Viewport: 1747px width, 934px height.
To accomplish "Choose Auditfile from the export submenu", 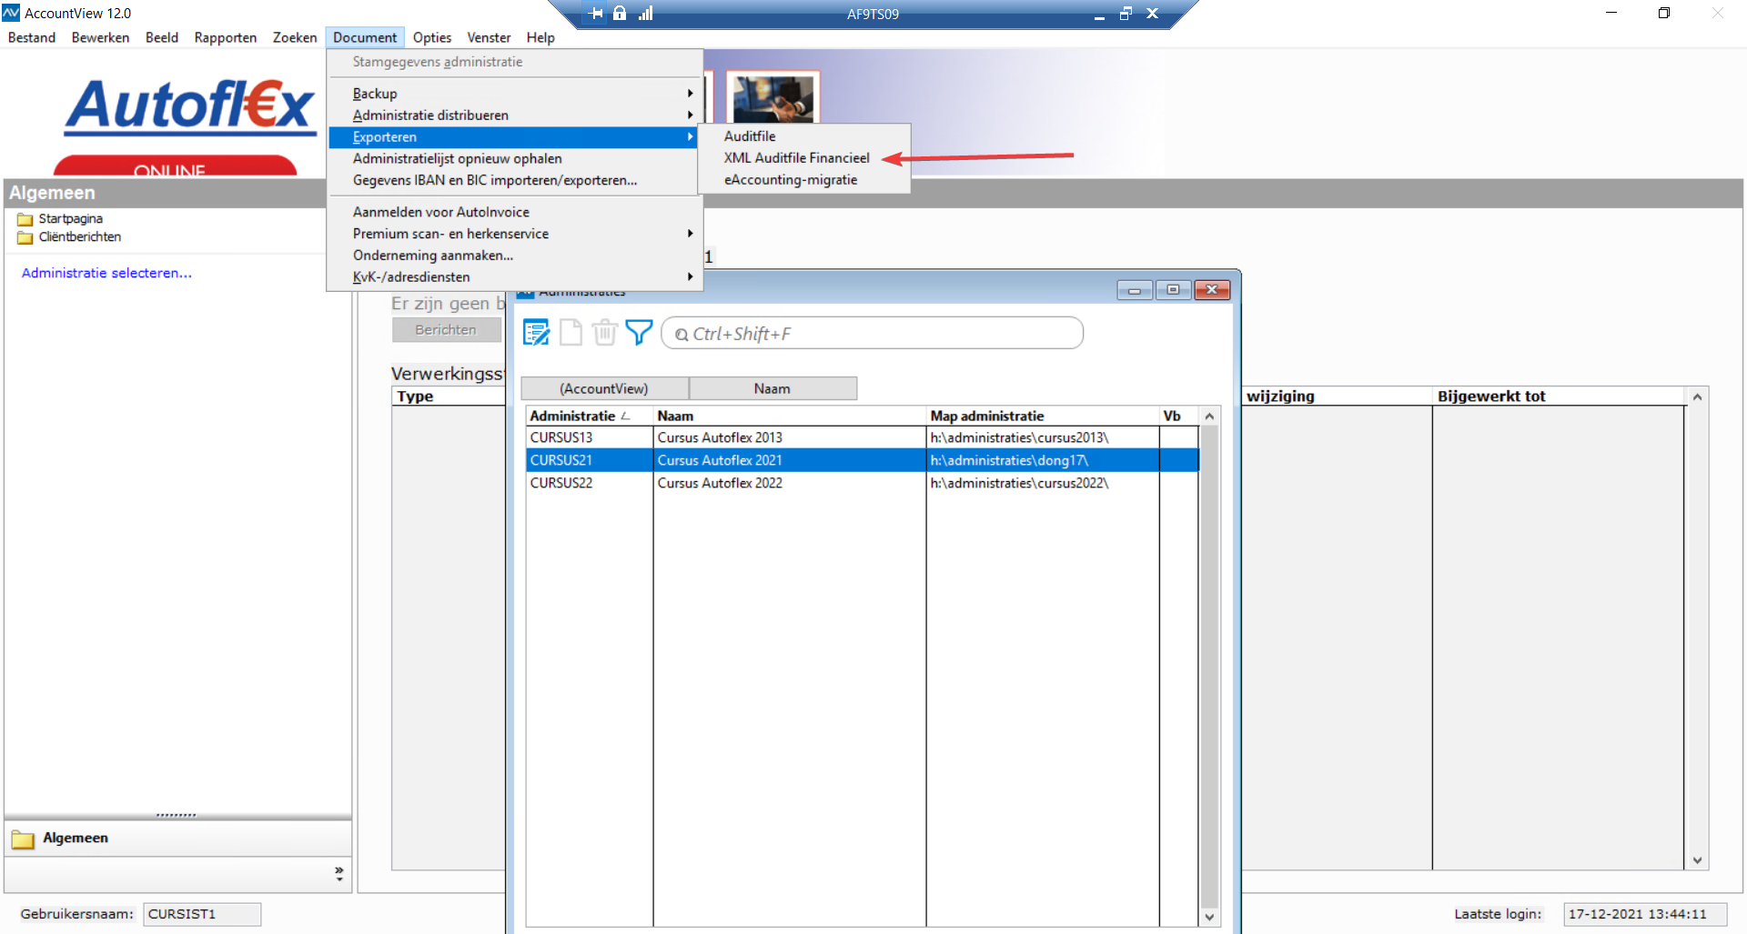I will (x=750, y=136).
